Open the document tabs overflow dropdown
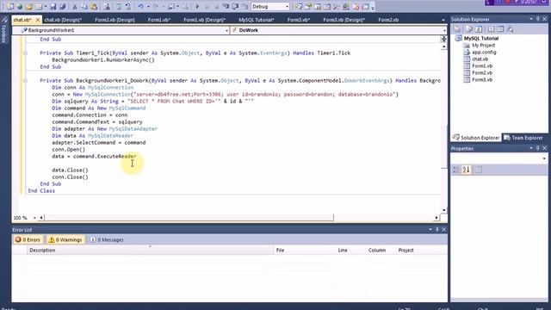The width and height of the screenshot is (551, 310). click(443, 20)
